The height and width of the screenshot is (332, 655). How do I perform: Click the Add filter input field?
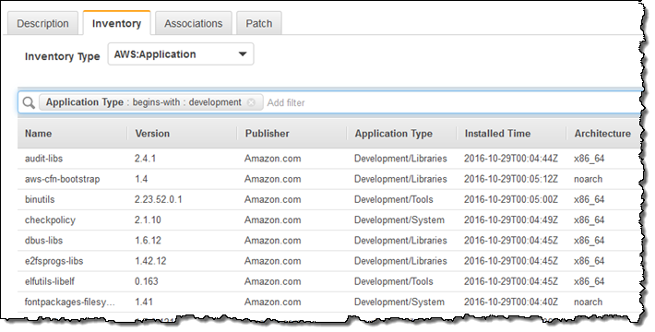(453, 102)
